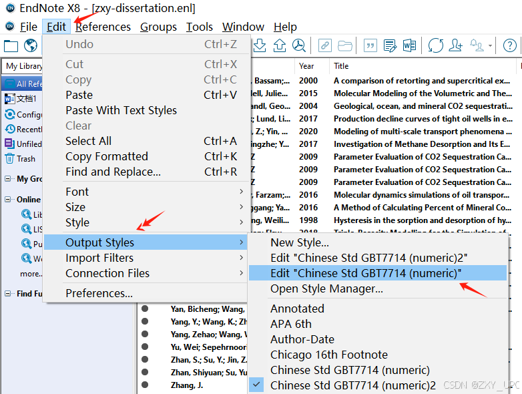Choose Copy Formatted menu entry

146,156
